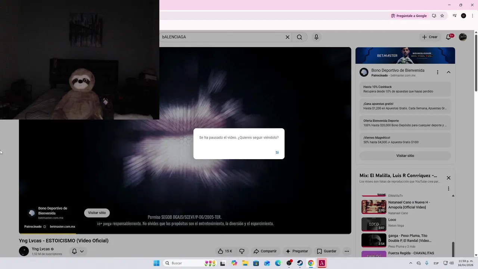Like the video with 15 K thumbs up
478x269 pixels.
tap(225, 251)
